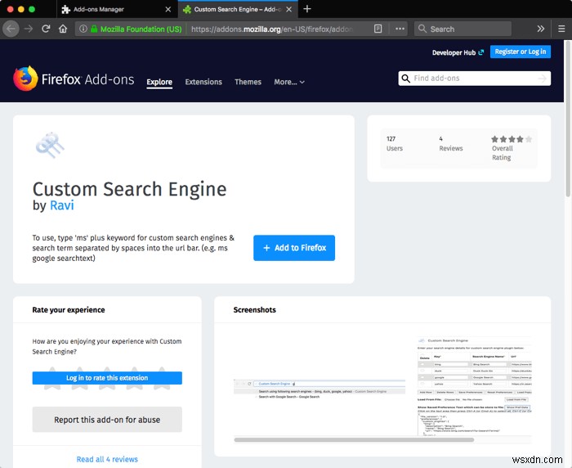
Task: Show more toolbar items chevron
Action: coord(541,29)
